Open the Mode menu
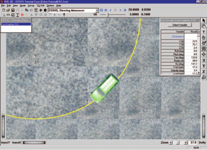This screenshot has width=207, height=150. [x=23, y=6]
